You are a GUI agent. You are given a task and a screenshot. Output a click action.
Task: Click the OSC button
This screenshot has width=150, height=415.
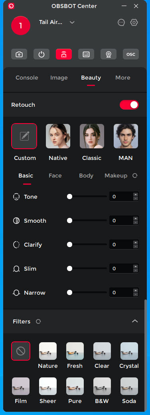coord(131,54)
